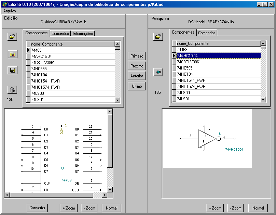
Task: Click the chart-folder icon in Edição panel
Action: (x=12, y=54)
